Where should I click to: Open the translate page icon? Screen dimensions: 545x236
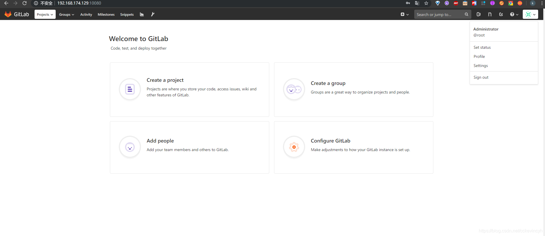417,3
